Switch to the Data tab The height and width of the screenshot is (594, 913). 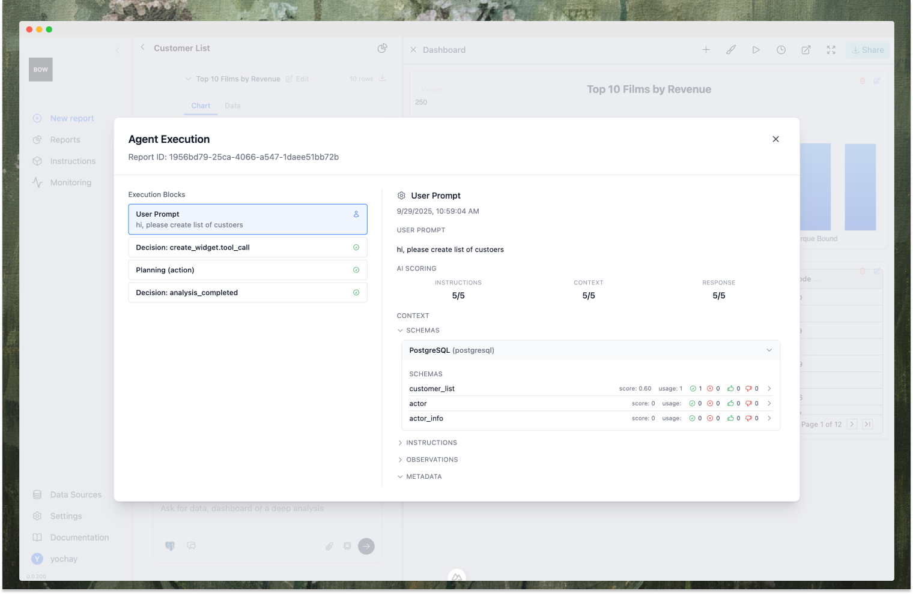[x=233, y=106]
